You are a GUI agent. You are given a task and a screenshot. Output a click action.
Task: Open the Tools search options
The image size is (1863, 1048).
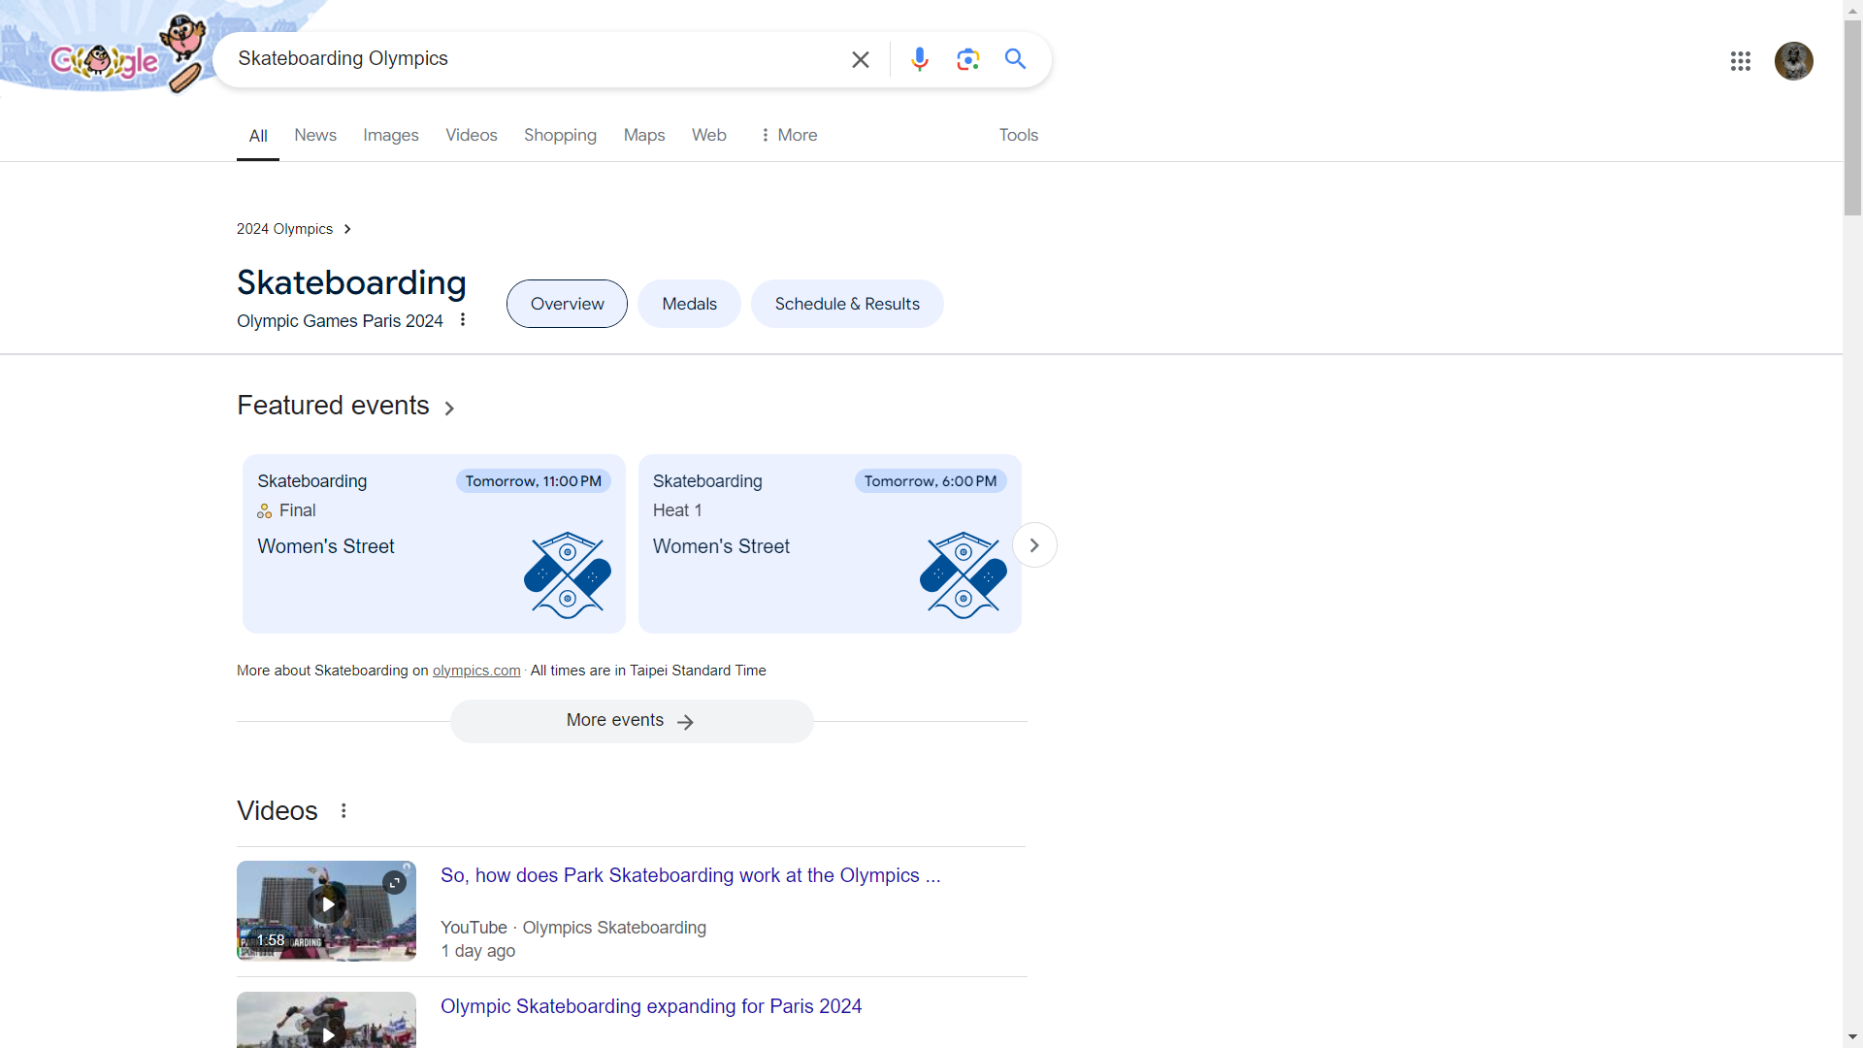[1019, 135]
